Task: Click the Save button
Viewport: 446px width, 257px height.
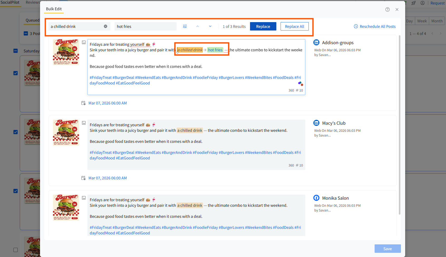Action: [x=388, y=249]
